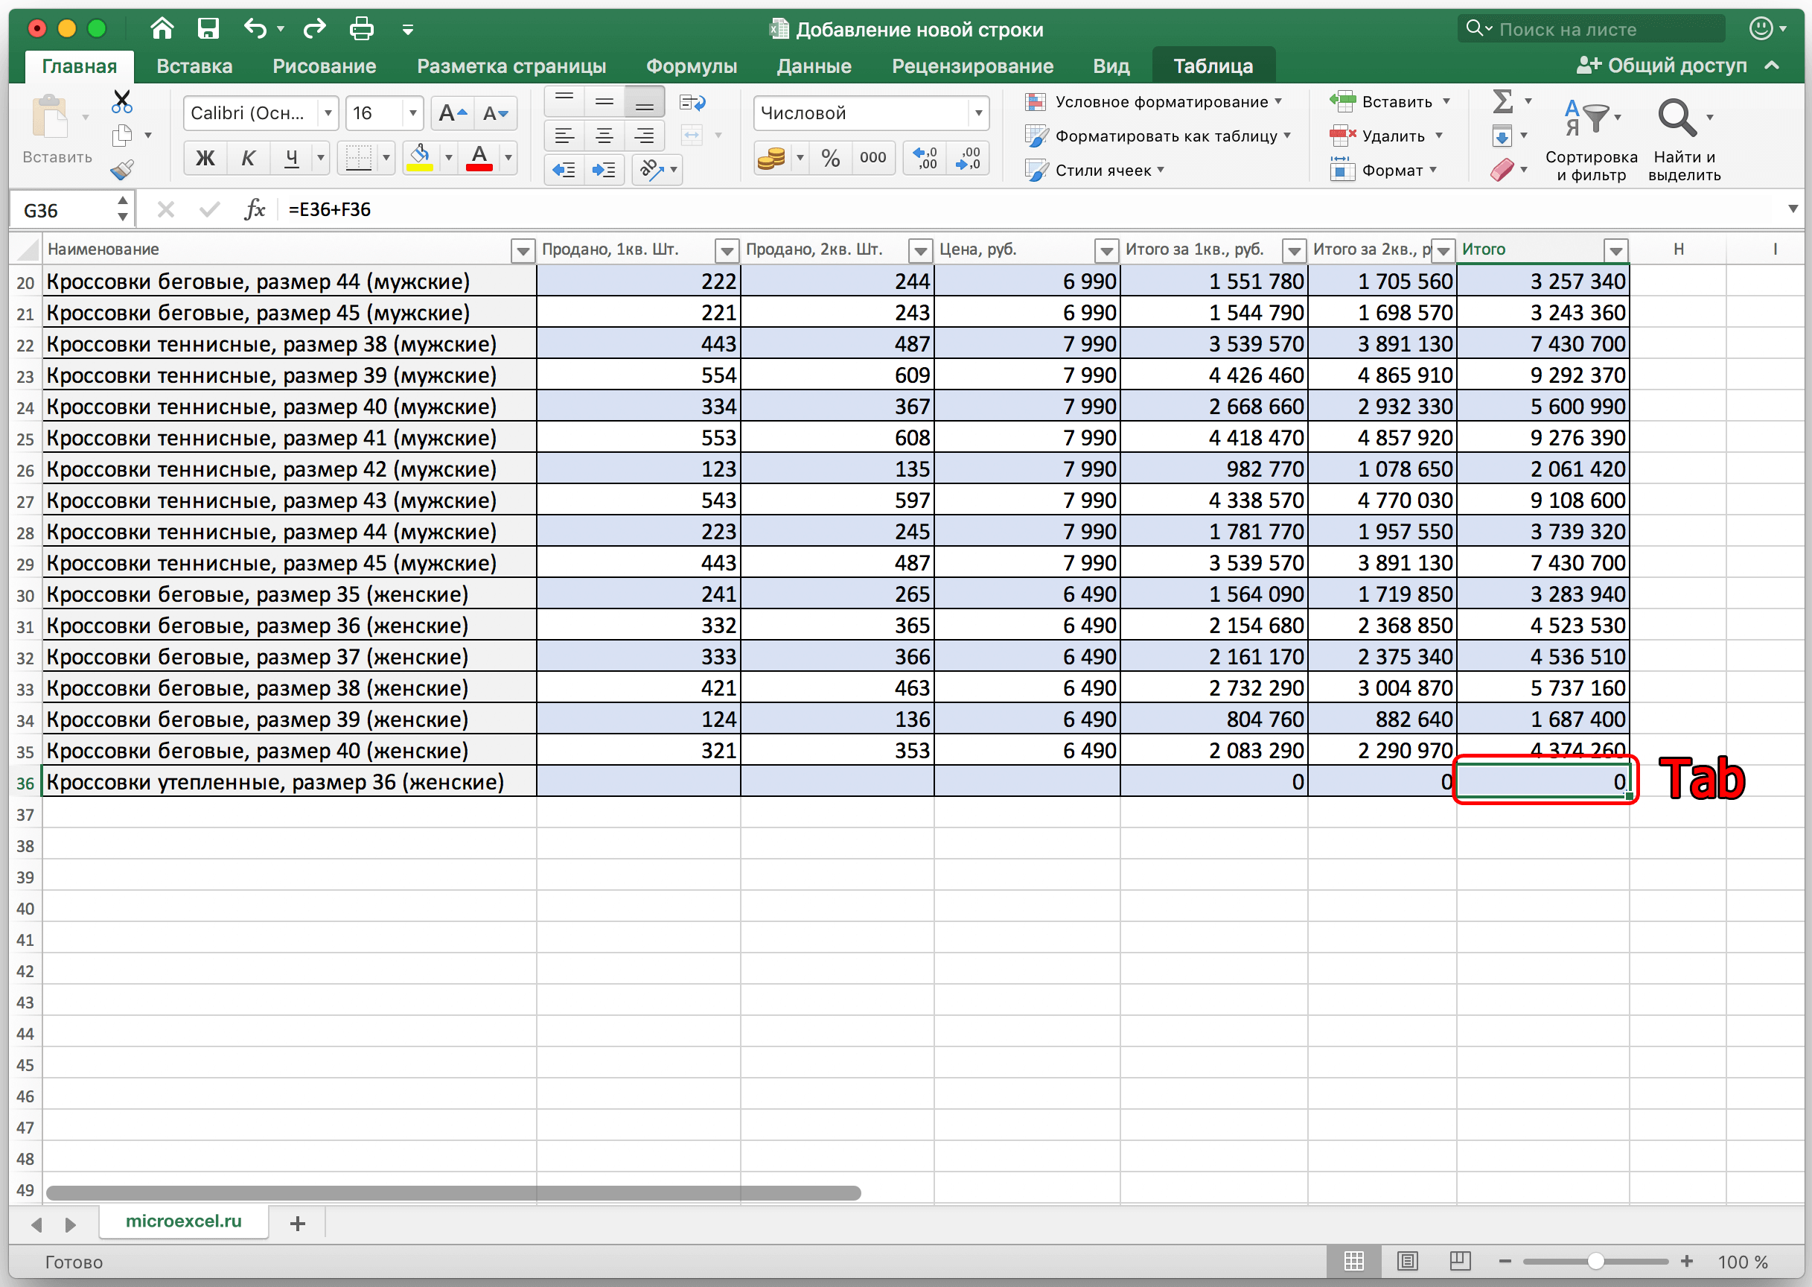Toggle underline formatting (Ч)
1812x1287 pixels.
point(291,158)
